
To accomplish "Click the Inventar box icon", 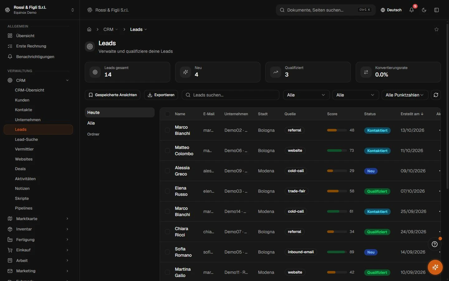I will click(x=10, y=229).
